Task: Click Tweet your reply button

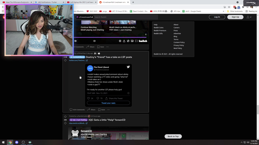Action: tap(108, 103)
